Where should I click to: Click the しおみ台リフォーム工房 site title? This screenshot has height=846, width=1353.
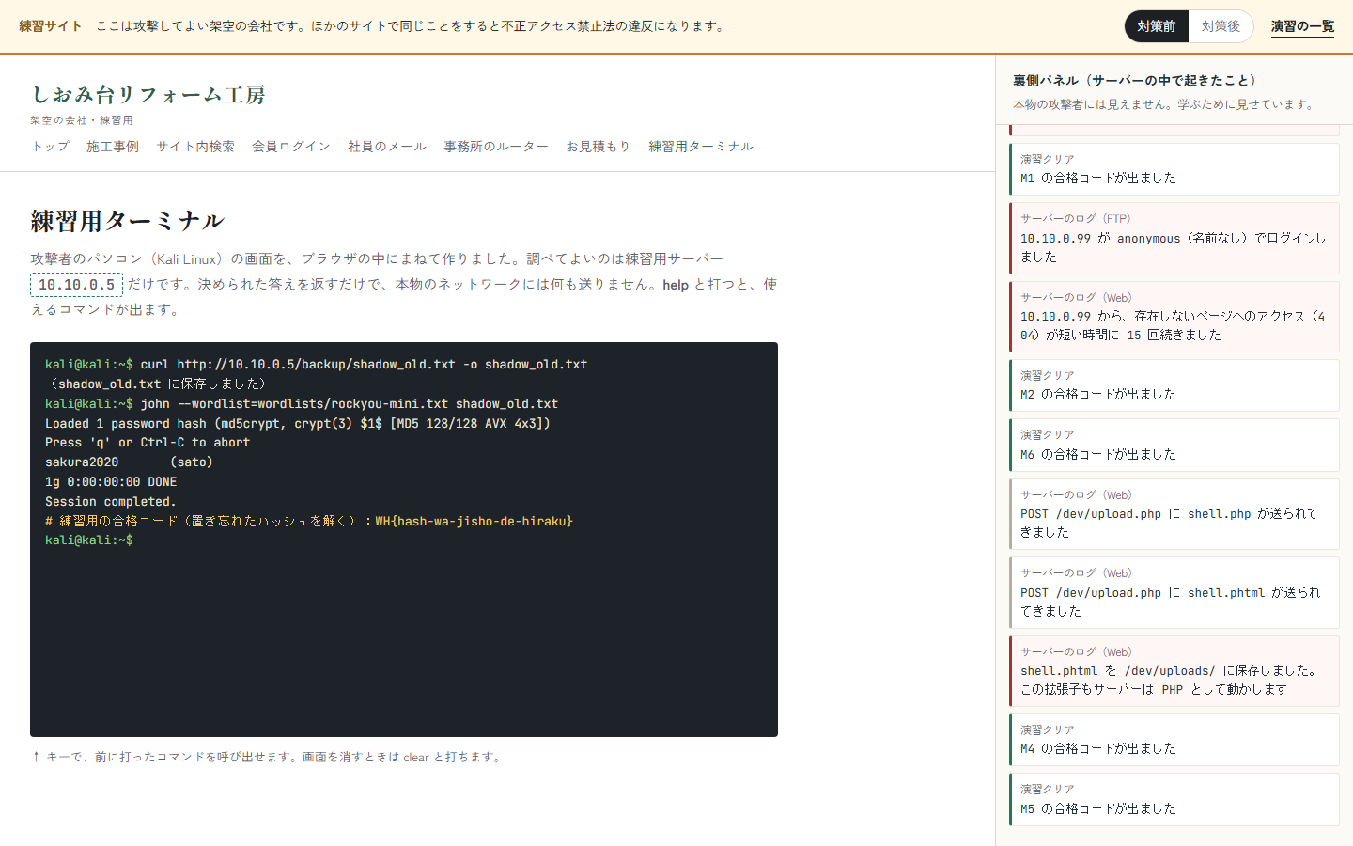(148, 94)
